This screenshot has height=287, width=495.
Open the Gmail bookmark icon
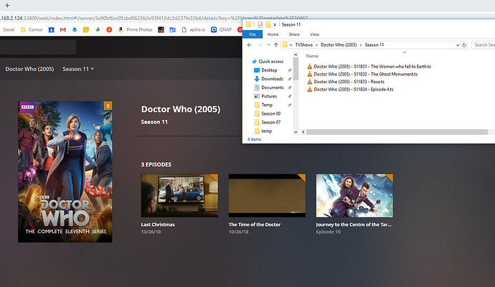tap(63, 29)
